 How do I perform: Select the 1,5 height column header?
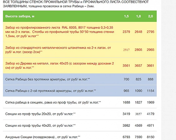(126, 16)
